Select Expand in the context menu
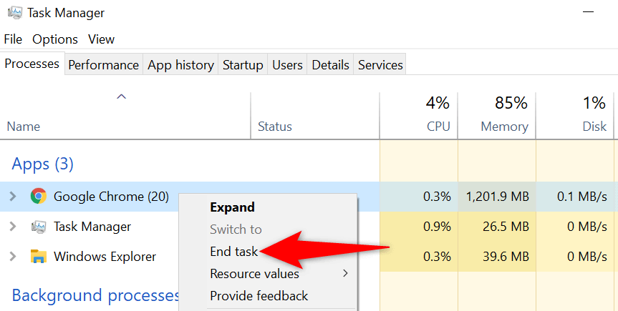The height and width of the screenshot is (311, 618). 232,207
